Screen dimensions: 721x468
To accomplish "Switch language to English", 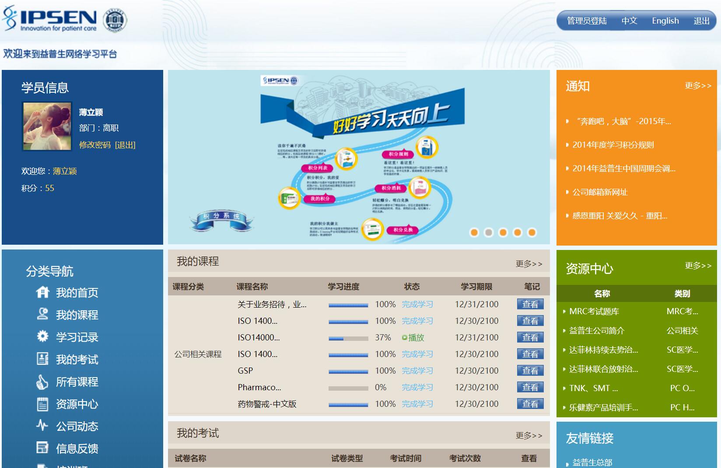I will pyautogui.click(x=665, y=21).
